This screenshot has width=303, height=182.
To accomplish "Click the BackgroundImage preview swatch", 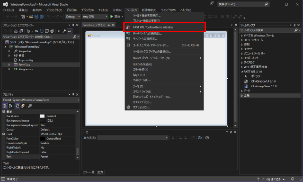I will pyautogui.click(x=42, y=121).
